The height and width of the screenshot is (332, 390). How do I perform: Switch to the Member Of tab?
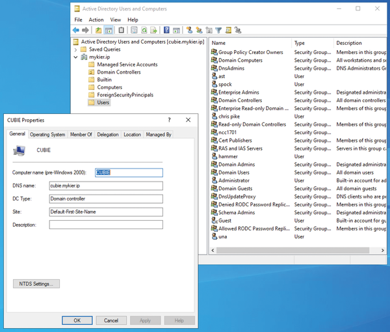coord(81,135)
